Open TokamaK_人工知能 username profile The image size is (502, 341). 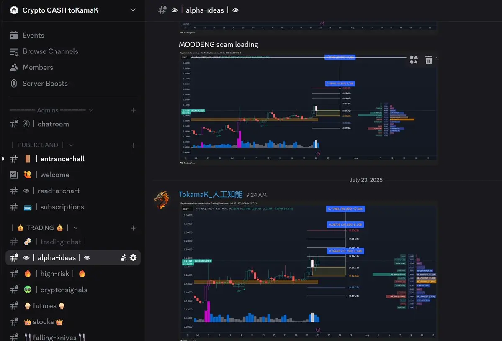tap(210, 194)
